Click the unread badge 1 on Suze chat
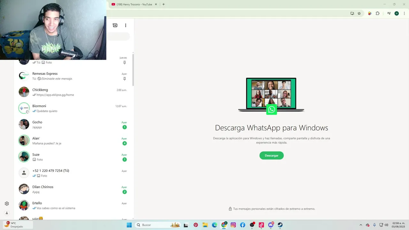 click(x=125, y=159)
